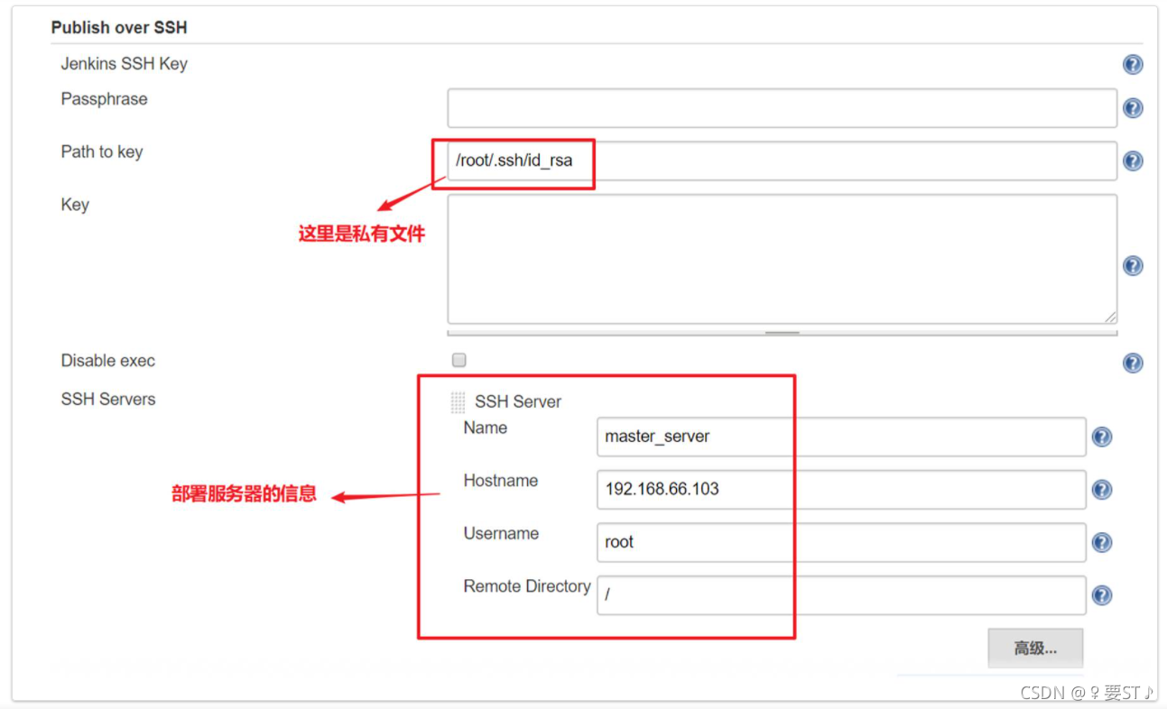Focus the Username field containing root
1167x709 pixels.
(841, 542)
